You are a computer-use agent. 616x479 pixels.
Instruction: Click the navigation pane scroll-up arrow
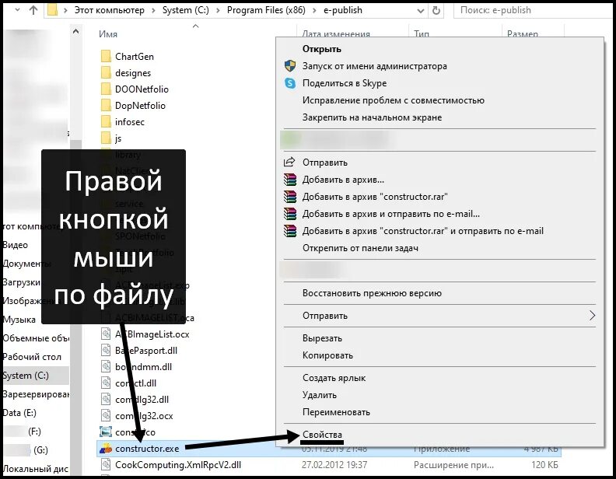[x=75, y=31]
